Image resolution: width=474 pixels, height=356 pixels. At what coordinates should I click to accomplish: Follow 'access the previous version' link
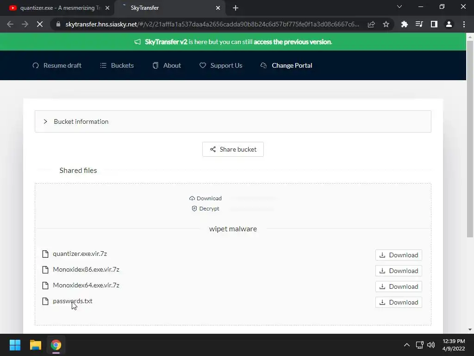click(293, 42)
